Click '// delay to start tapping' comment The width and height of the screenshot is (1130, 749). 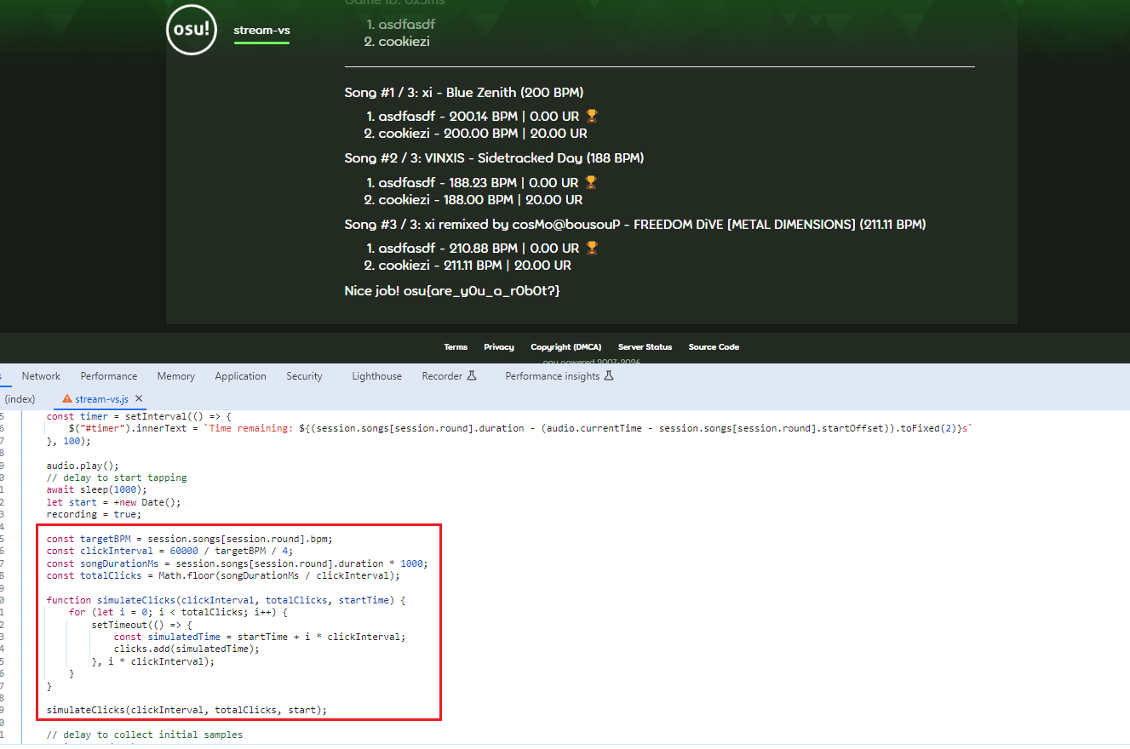(x=117, y=478)
